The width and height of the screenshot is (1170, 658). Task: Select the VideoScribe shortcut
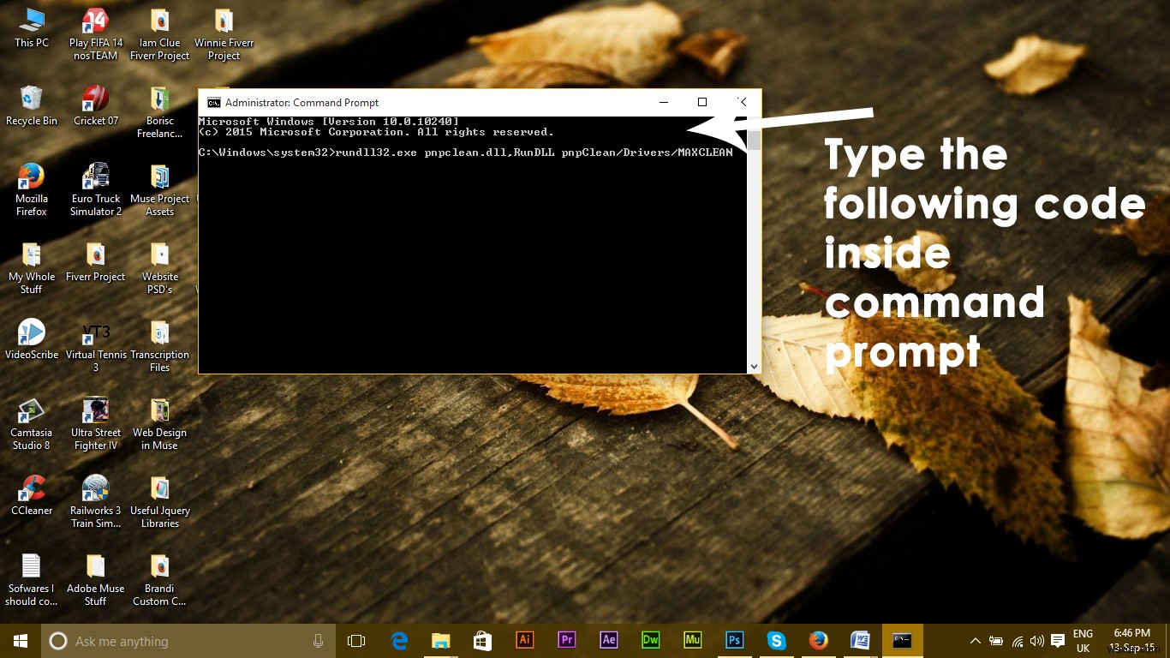click(x=32, y=339)
